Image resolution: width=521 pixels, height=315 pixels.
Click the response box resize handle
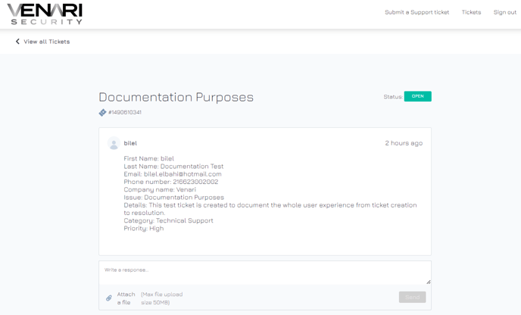click(428, 282)
